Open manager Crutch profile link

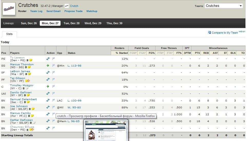coord(74,6)
